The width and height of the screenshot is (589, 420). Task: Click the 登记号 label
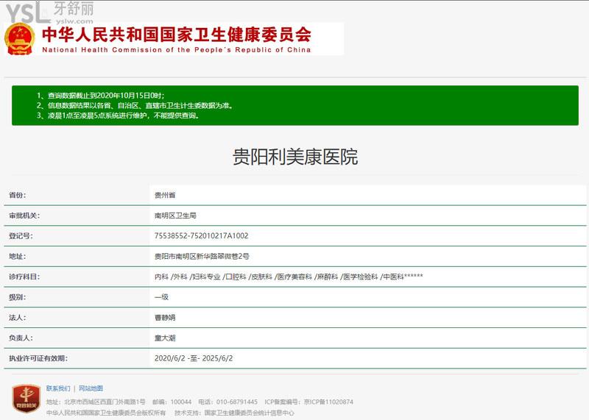pos(21,236)
